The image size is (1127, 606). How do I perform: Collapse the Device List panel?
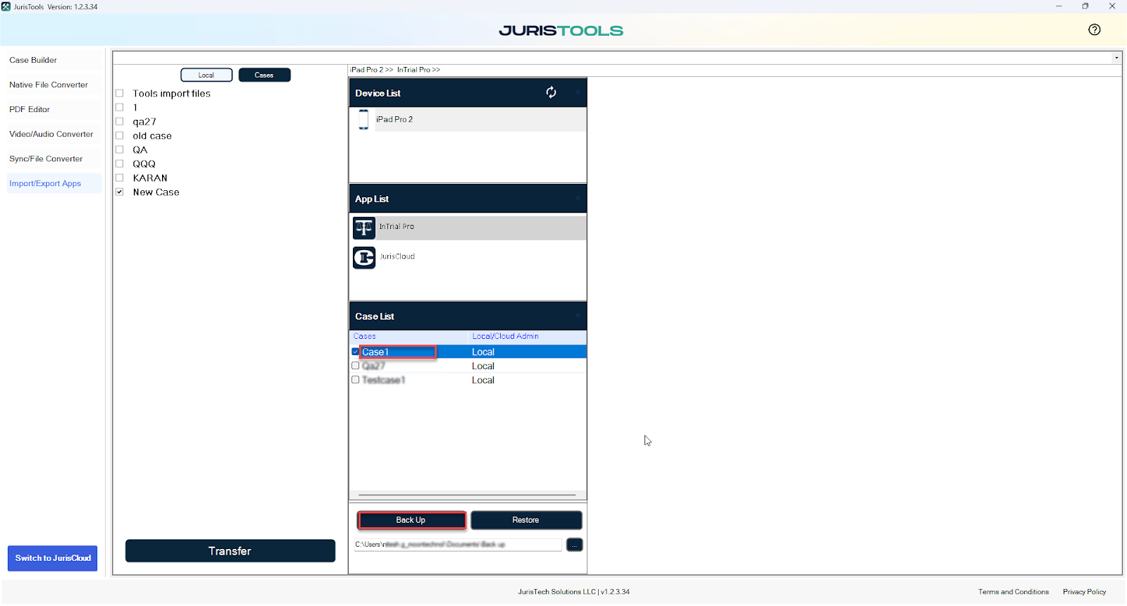click(x=578, y=92)
